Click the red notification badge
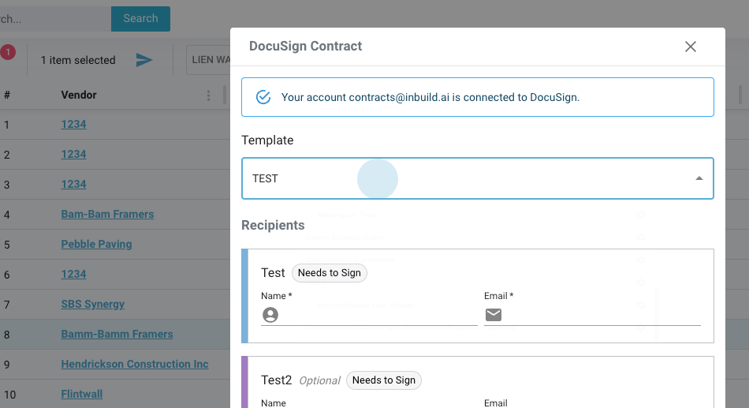The height and width of the screenshot is (408, 749). coord(8,52)
